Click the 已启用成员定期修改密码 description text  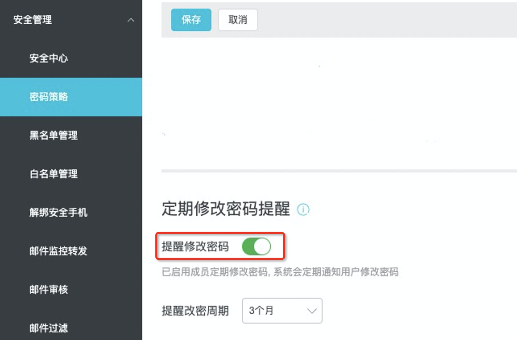pyautogui.click(x=280, y=272)
